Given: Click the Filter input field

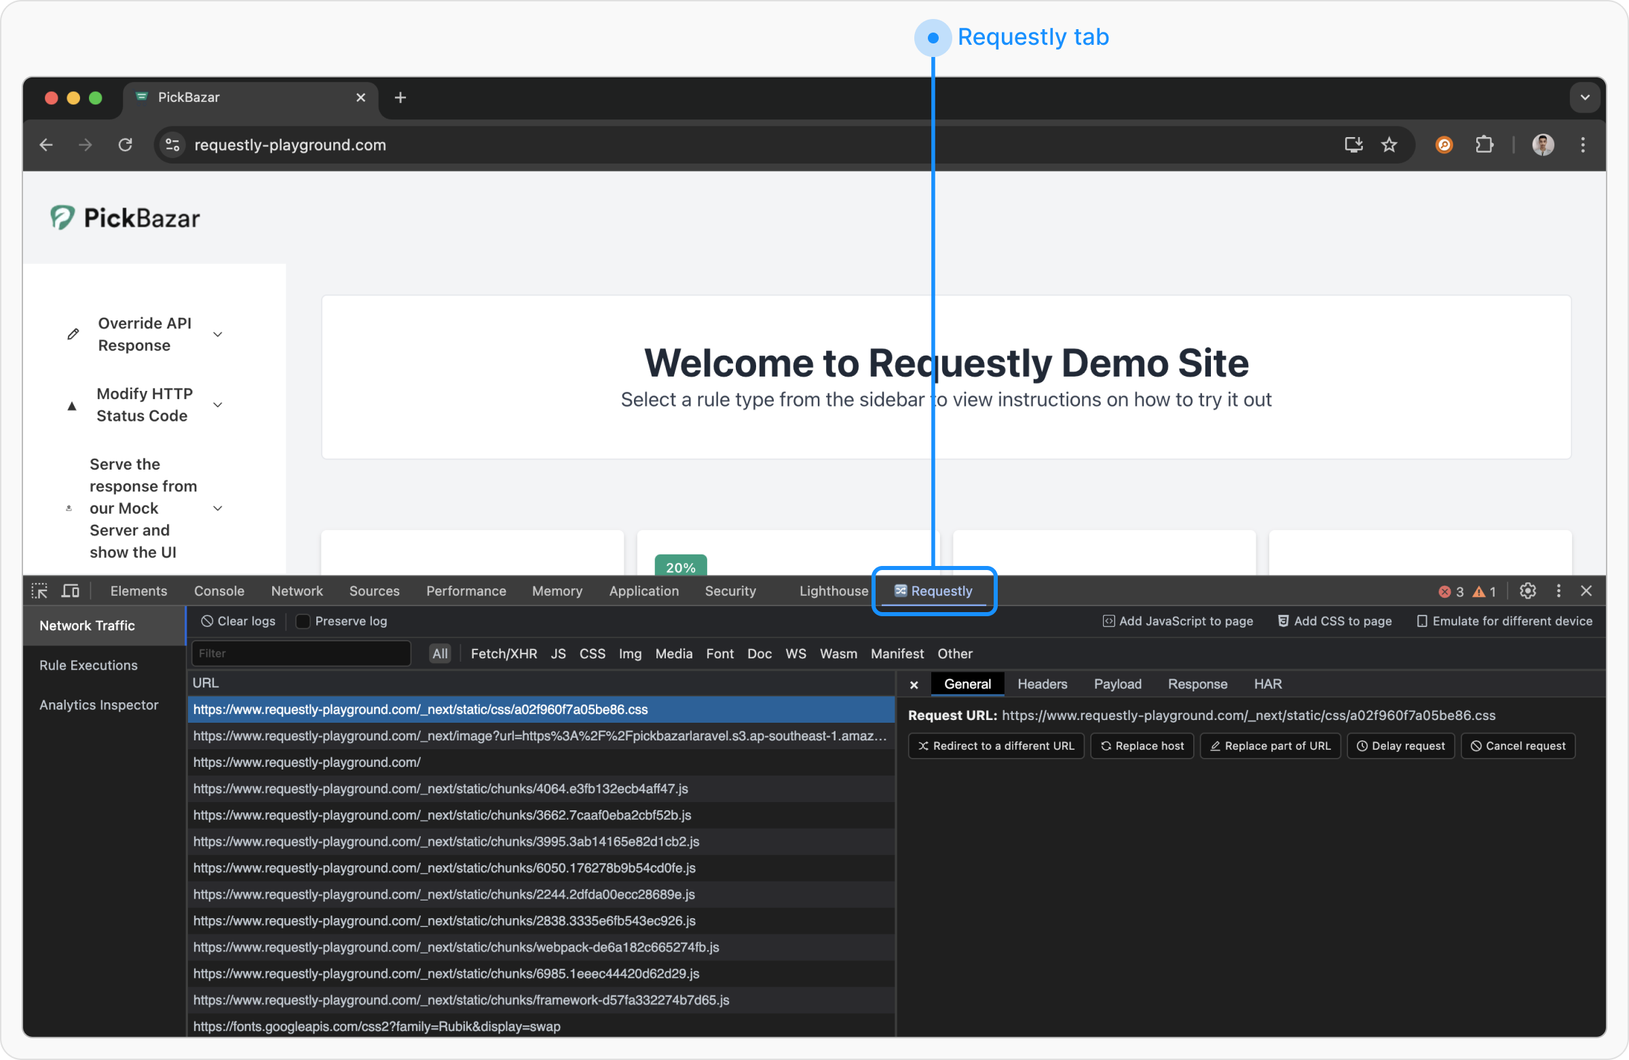Looking at the screenshot, I should tap(301, 654).
